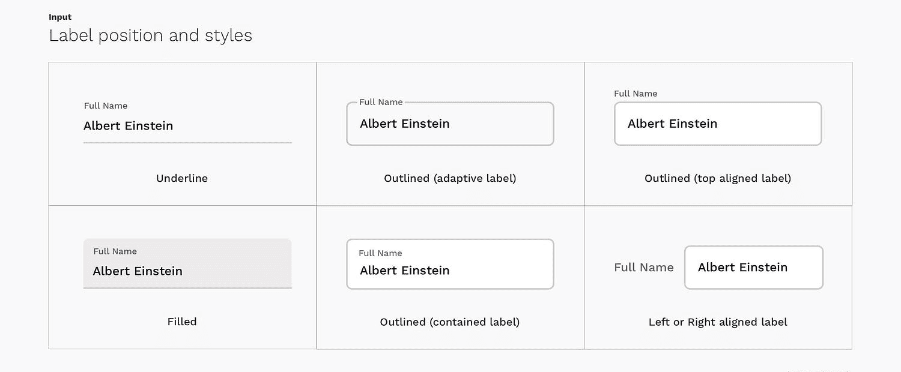Viewport: 901px width, 372px height.
Task: Select the "Underline" caption text
Action: pyautogui.click(x=182, y=178)
